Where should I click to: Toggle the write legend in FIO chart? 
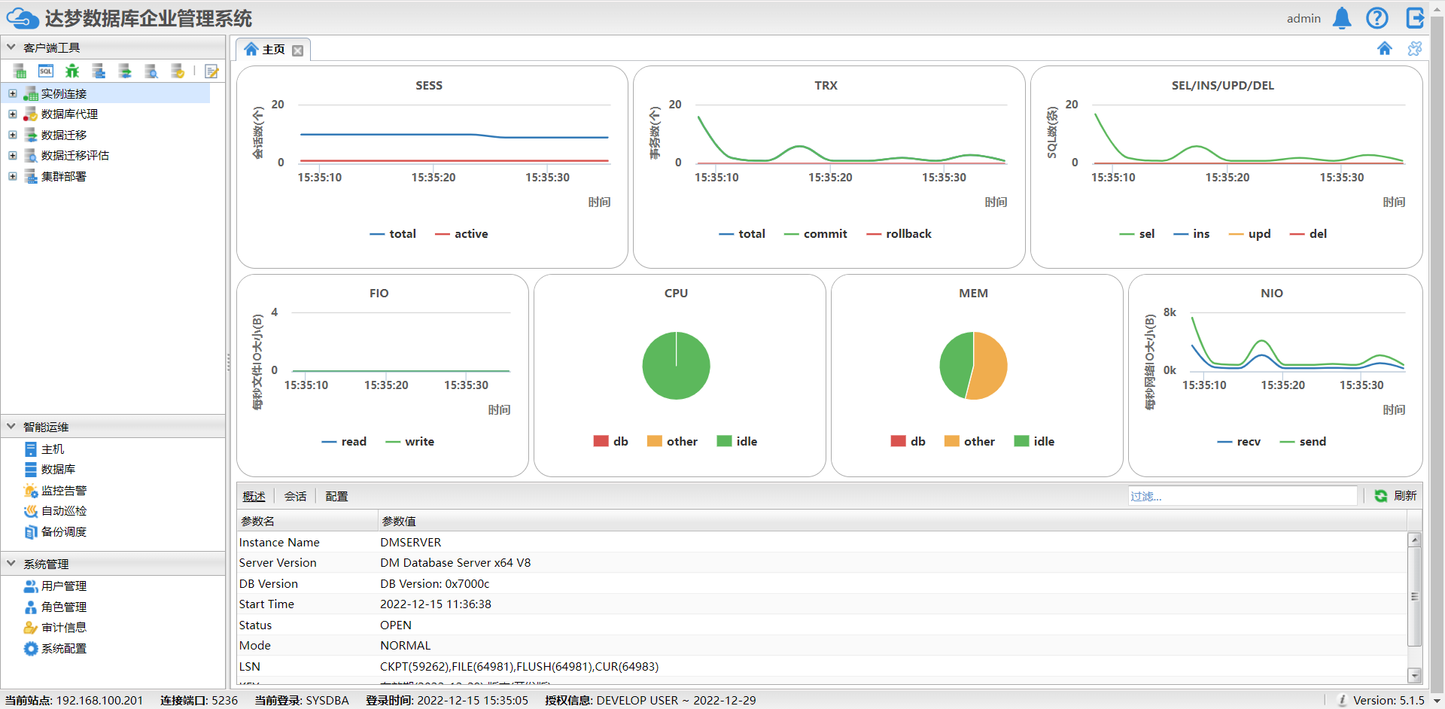point(410,442)
